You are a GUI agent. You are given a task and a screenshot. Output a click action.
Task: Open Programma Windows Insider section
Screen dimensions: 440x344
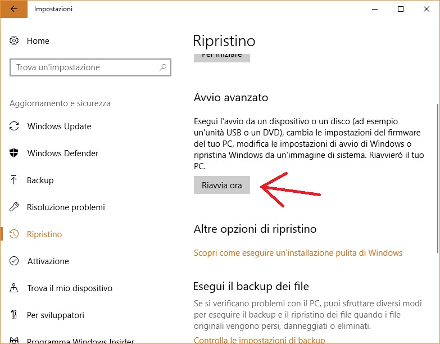pyautogui.click(x=80, y=341)
